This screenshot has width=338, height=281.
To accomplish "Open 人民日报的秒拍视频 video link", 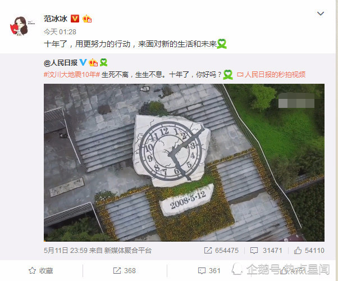I will click(271, 75).
